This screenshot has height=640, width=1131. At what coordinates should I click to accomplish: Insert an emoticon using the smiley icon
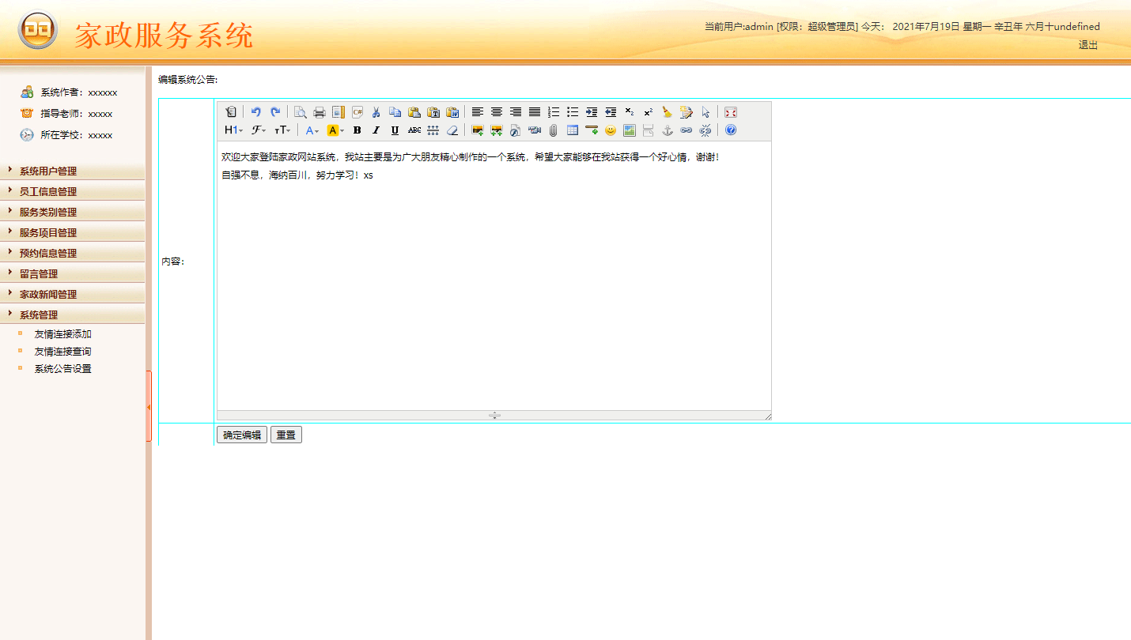pos(611,130)
